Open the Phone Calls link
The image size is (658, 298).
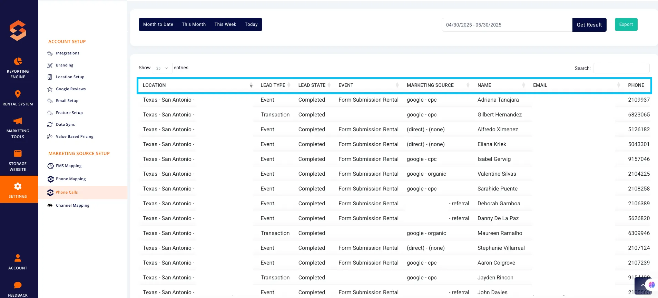click(67, 193)
